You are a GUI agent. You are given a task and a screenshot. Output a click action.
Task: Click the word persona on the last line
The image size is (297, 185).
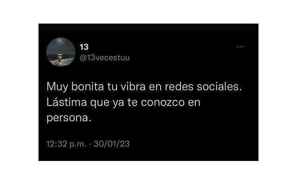[67, 118]
